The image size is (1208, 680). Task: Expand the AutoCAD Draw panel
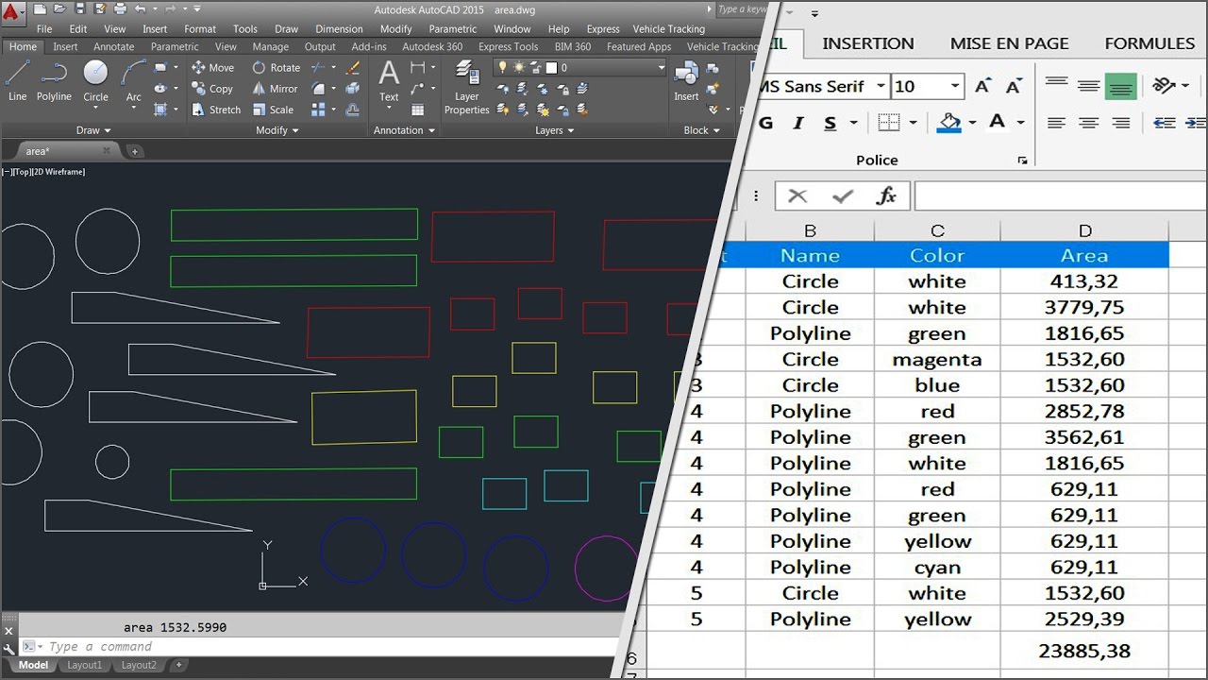[93, 130]
